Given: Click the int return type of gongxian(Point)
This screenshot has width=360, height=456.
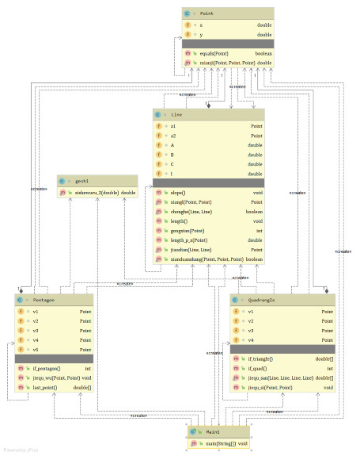Looking at the screenshot, I should coord(260,231).
